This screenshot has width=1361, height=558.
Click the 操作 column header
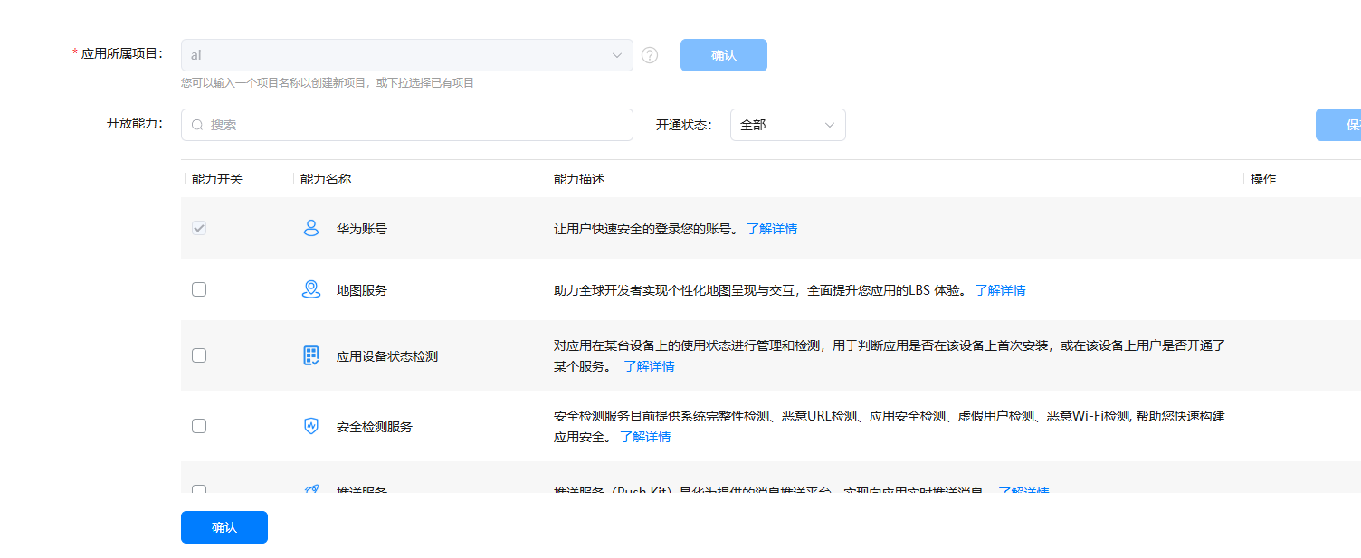(x=1262, y=179)
